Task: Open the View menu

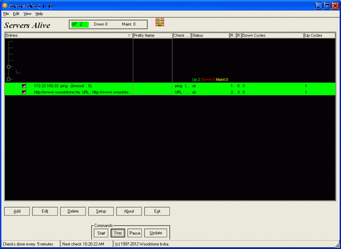Action: tap(27, 14)
